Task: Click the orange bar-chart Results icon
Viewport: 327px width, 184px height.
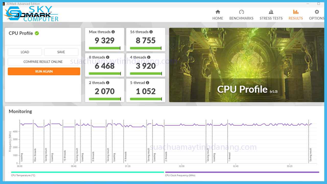Action: click(296, 12)
